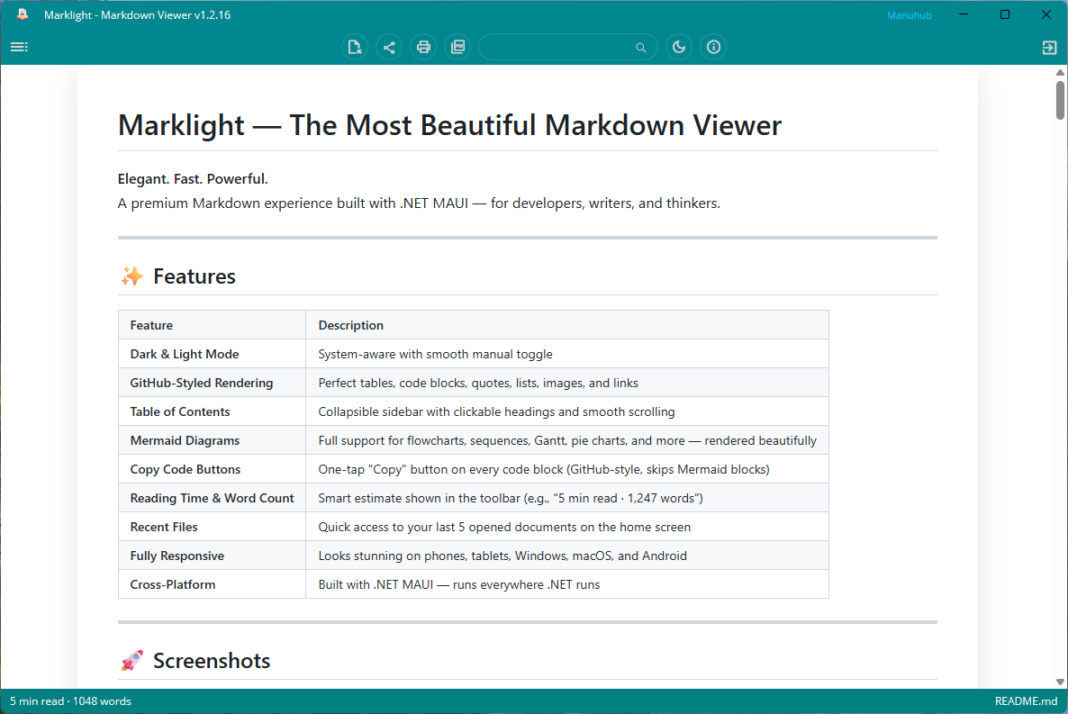
Task: Click the 'Description' table header cell
Action: point(567,325)
